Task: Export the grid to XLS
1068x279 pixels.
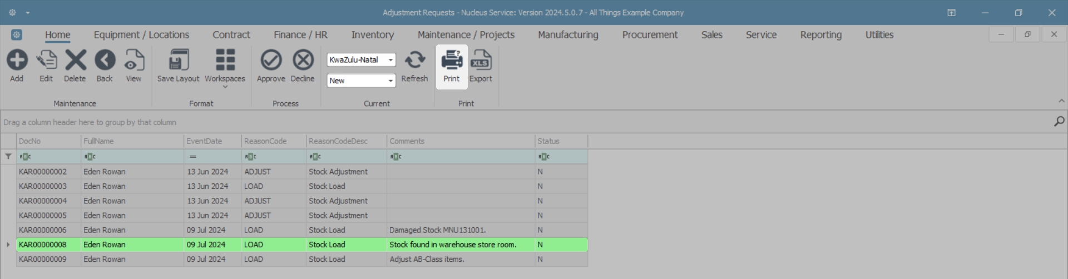Action: (x=481, y=61)
